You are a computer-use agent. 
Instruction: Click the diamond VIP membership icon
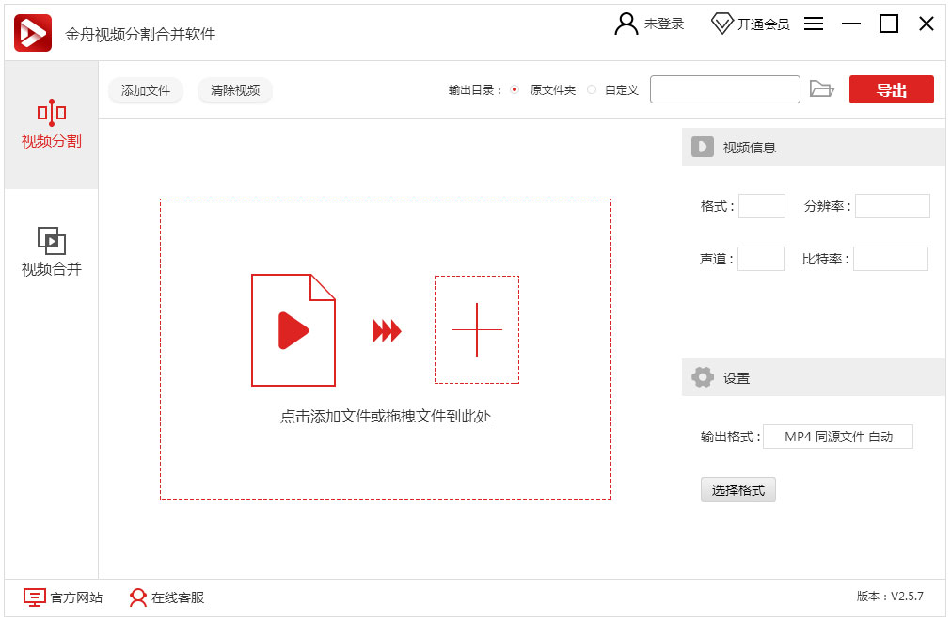tap(721, 24)
